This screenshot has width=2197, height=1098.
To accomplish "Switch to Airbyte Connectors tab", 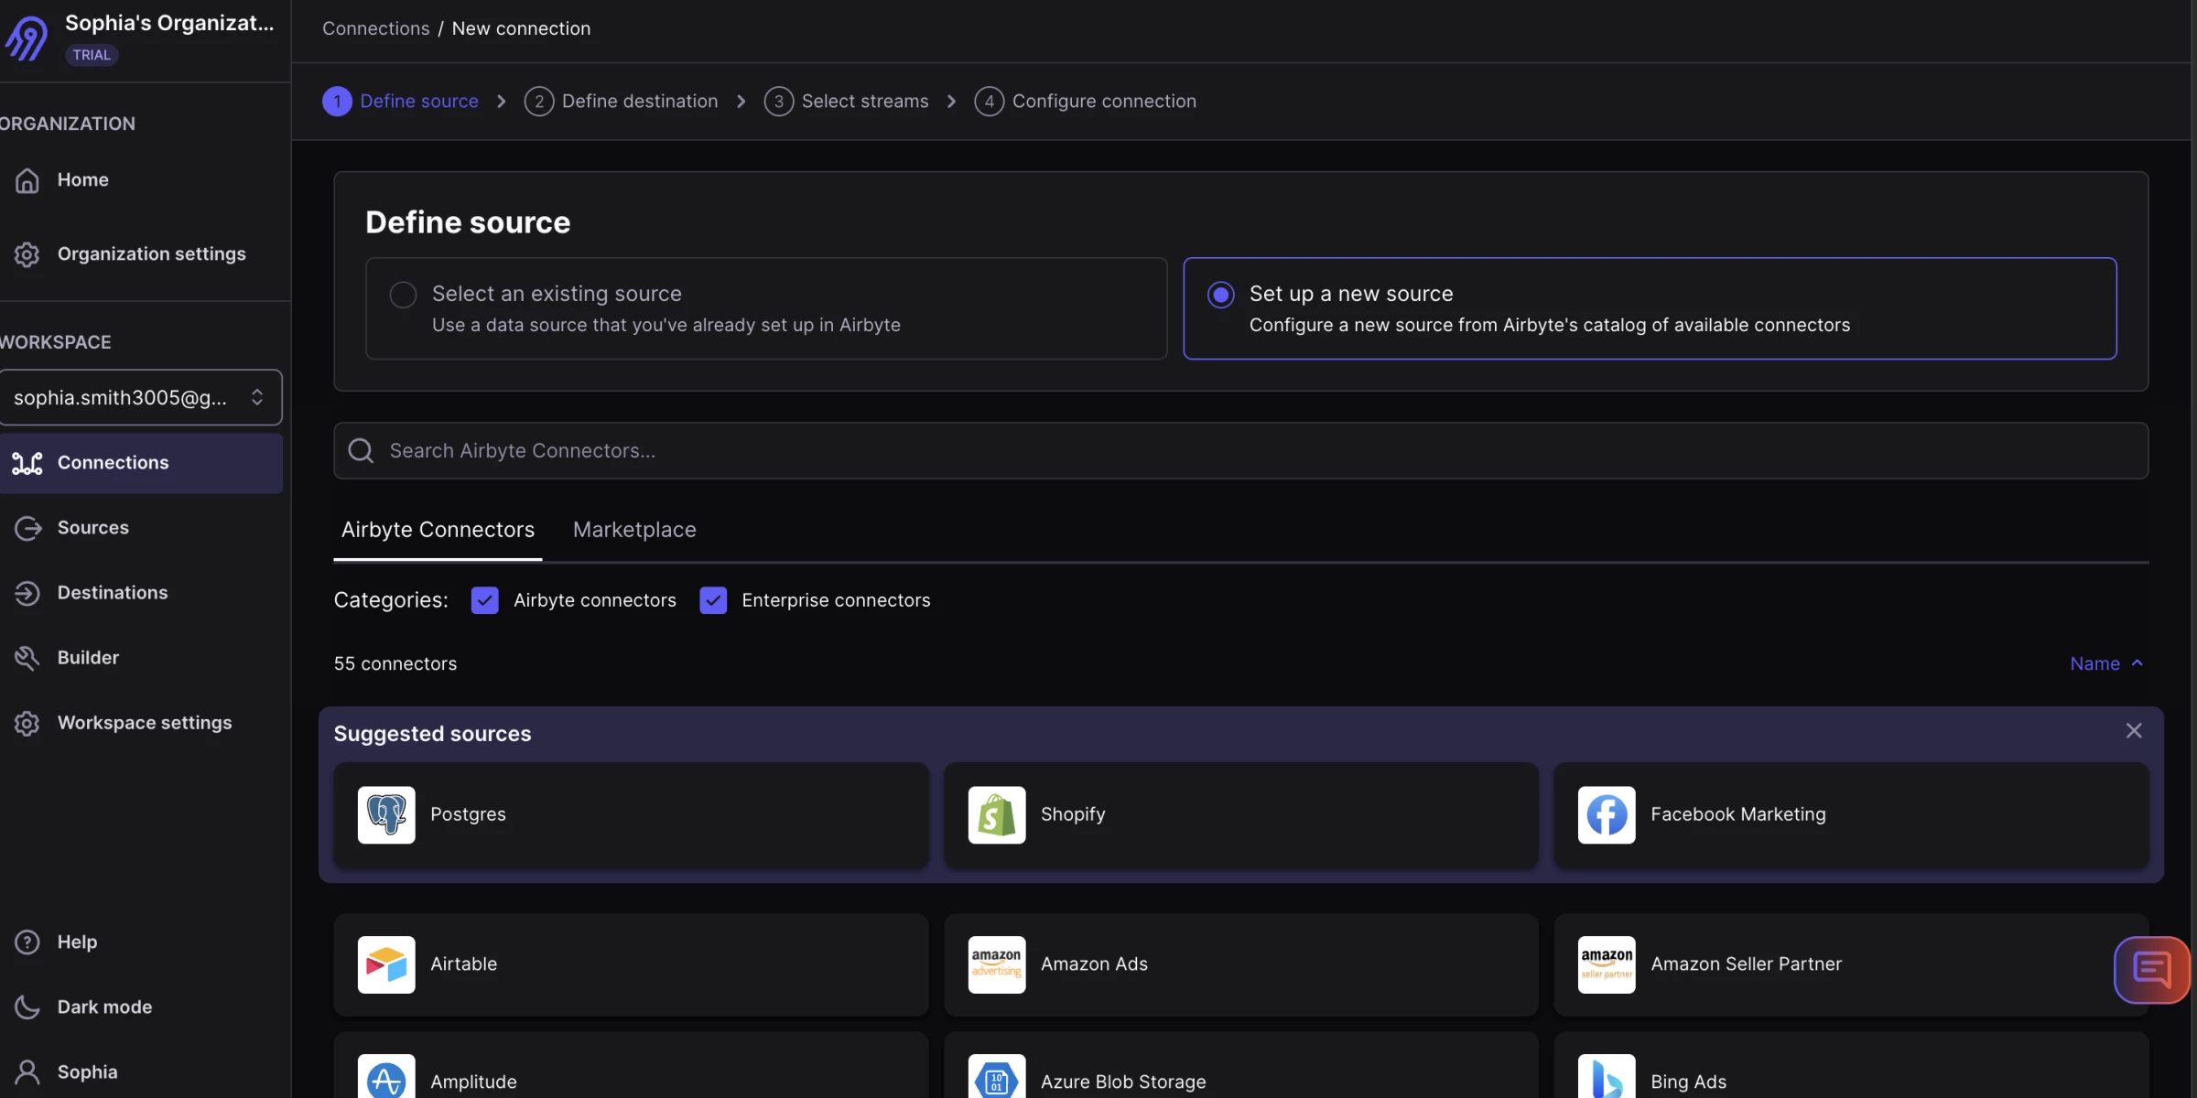I will [438, 530].
